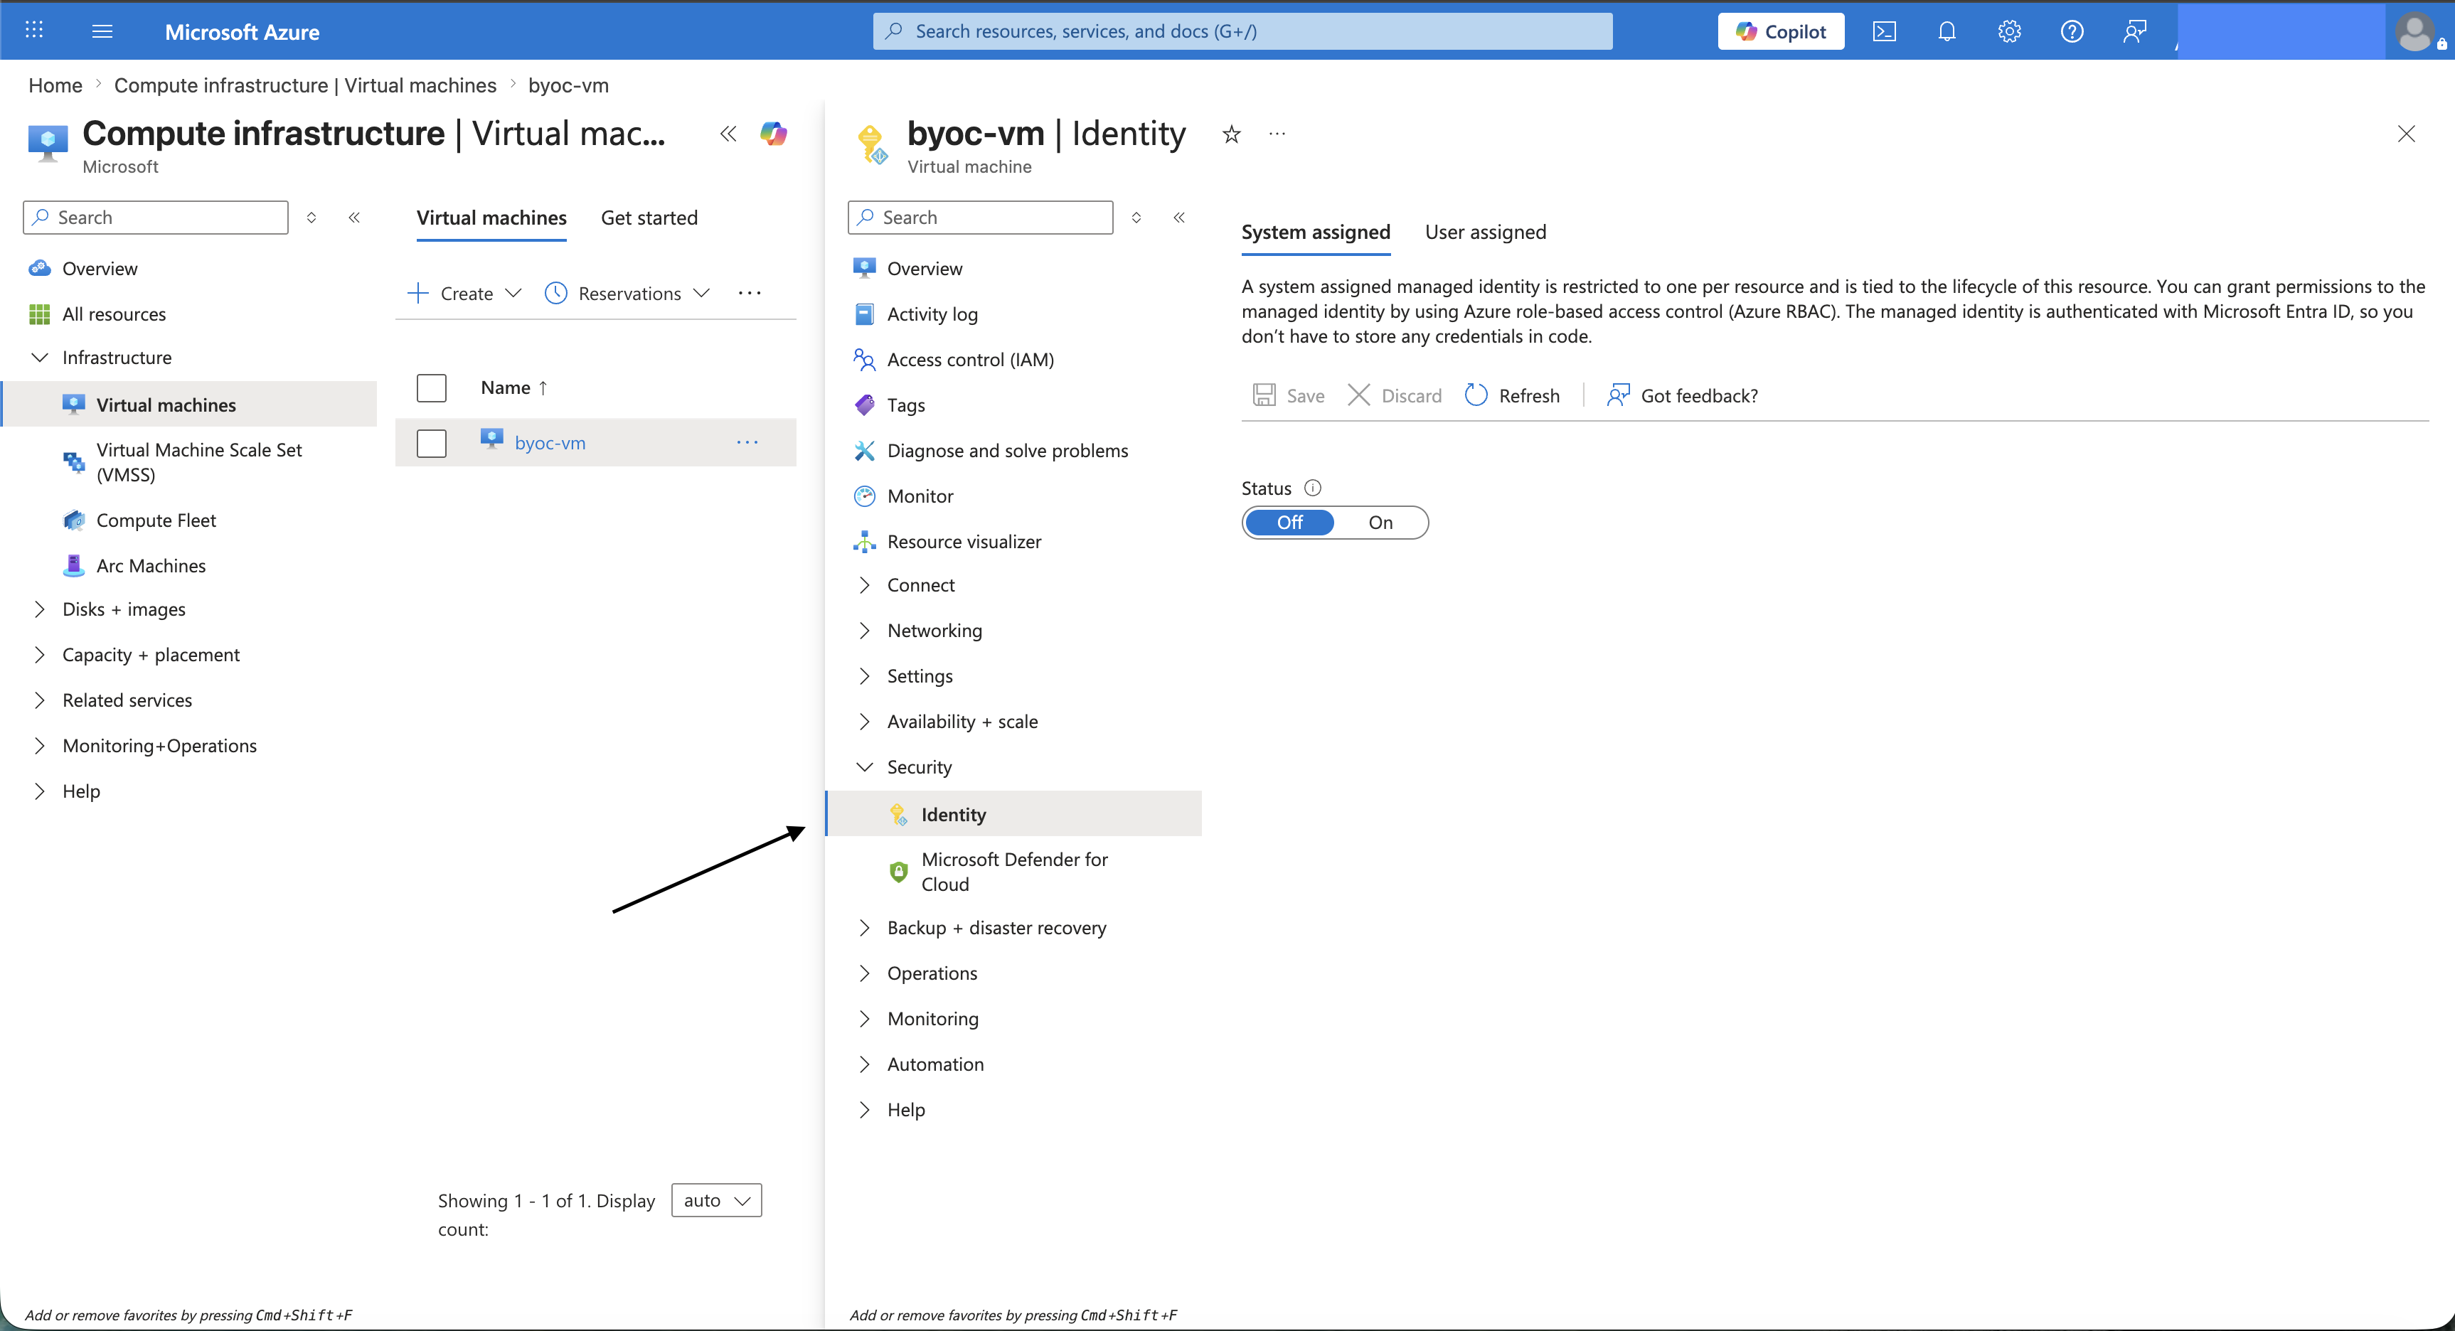Expand Monitoring+Operations section
Screen dimensions: 2455x1331
click(x=39, y=746)
